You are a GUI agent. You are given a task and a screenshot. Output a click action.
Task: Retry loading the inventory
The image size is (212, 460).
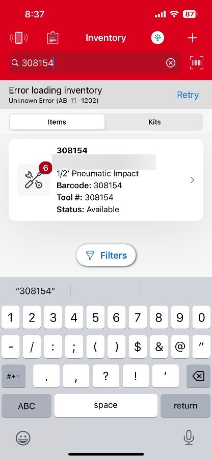[188, 95]
